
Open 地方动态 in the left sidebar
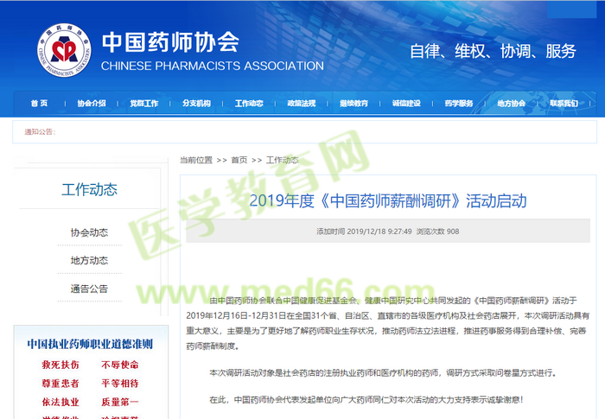click(x=89, y=260)
